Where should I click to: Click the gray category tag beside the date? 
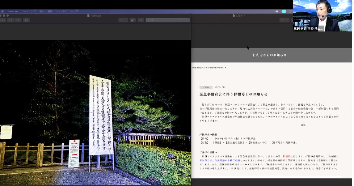pos(206,87)
